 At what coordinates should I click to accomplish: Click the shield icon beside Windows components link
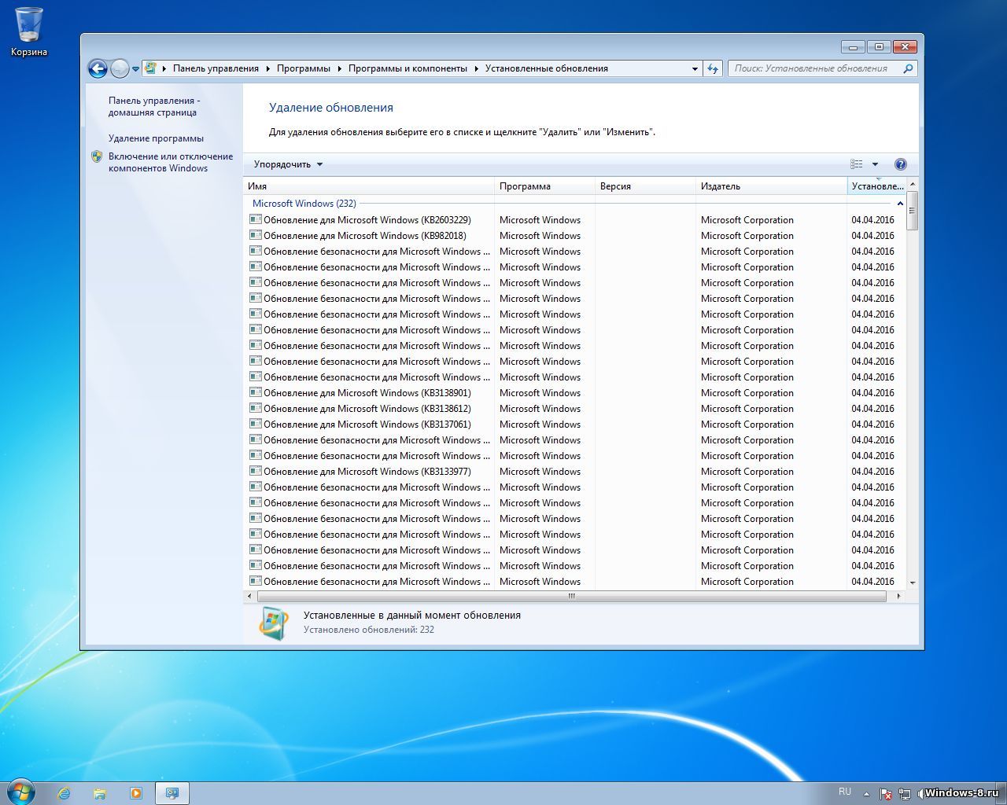(x=97, y=156)
